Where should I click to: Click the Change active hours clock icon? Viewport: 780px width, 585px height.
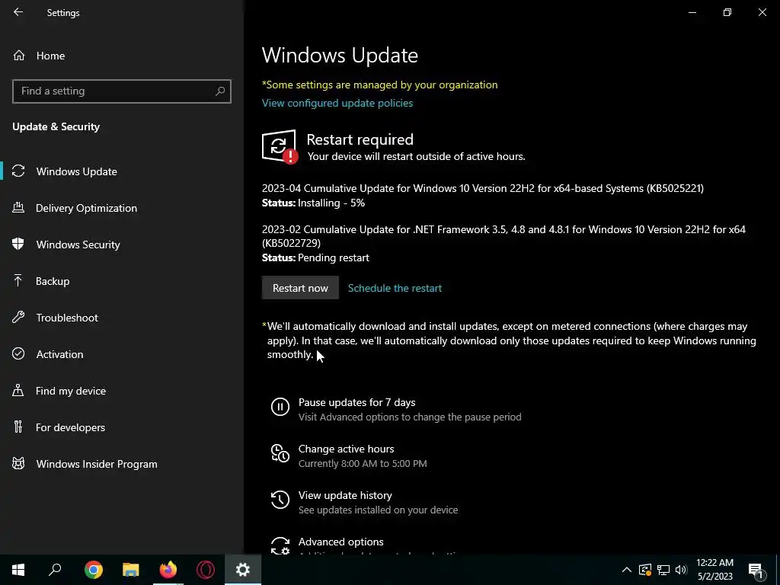(x=280, y=453)
